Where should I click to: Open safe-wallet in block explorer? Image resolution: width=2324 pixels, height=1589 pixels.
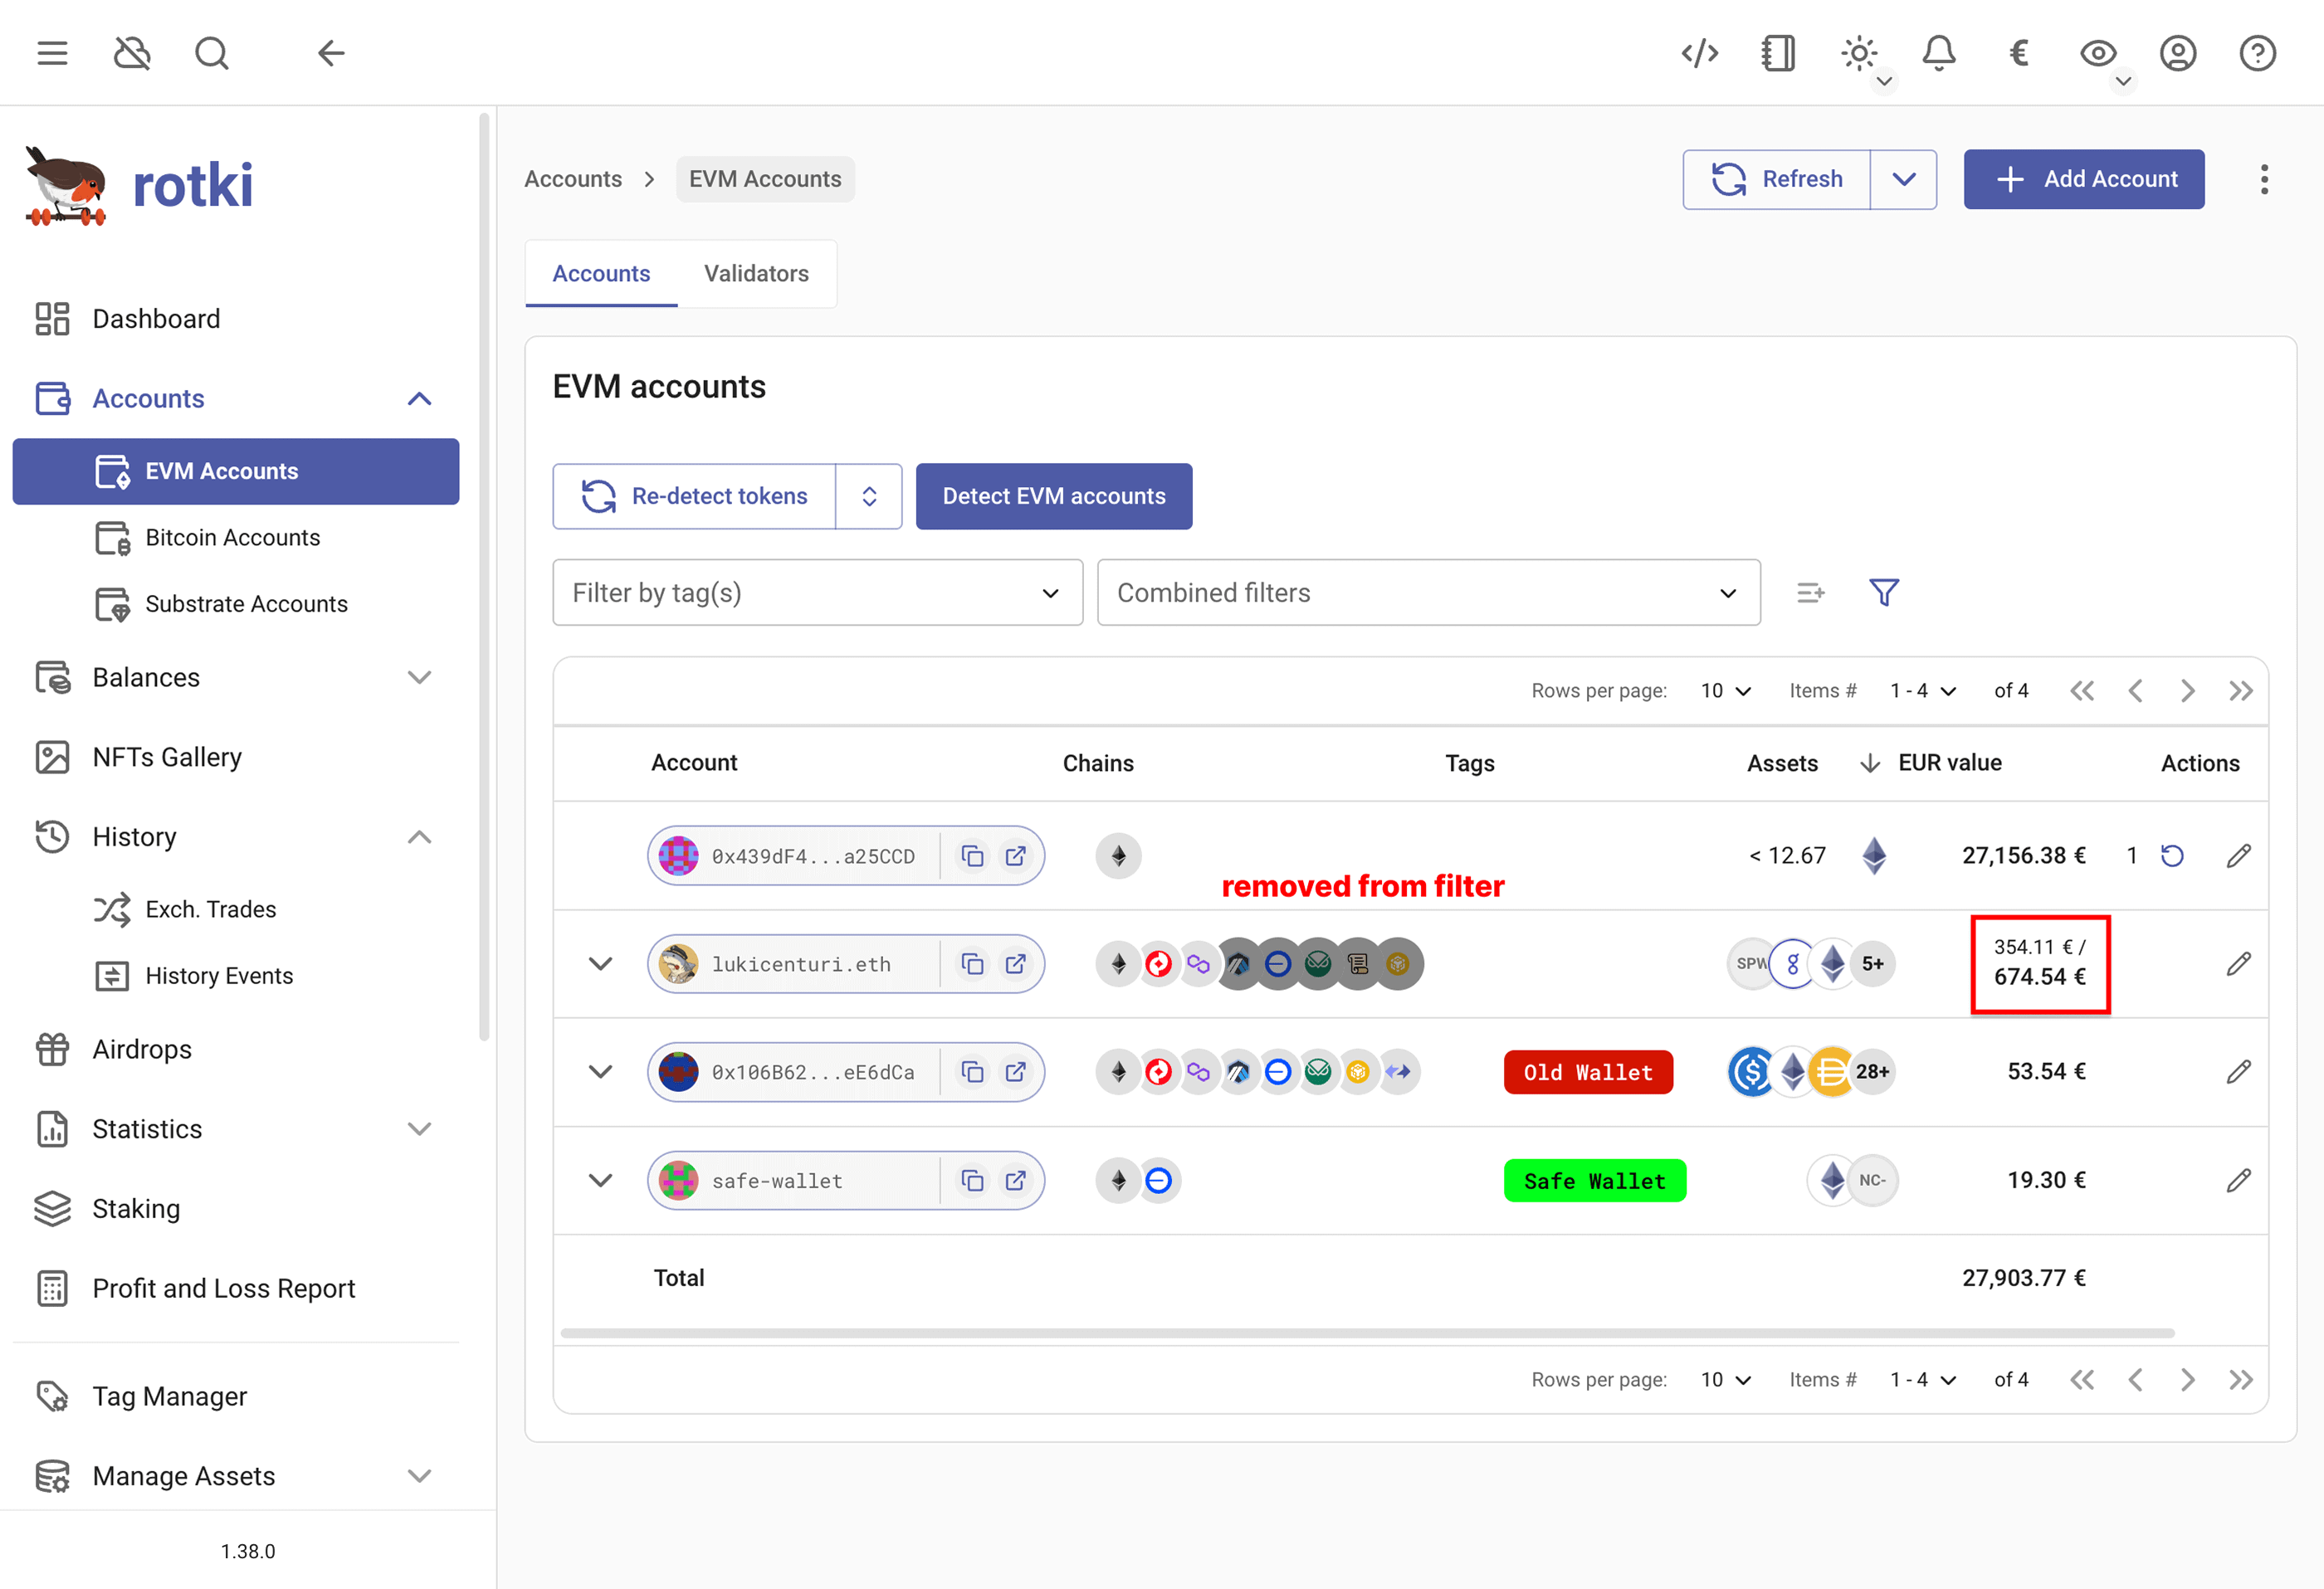pos(1015,1181)
